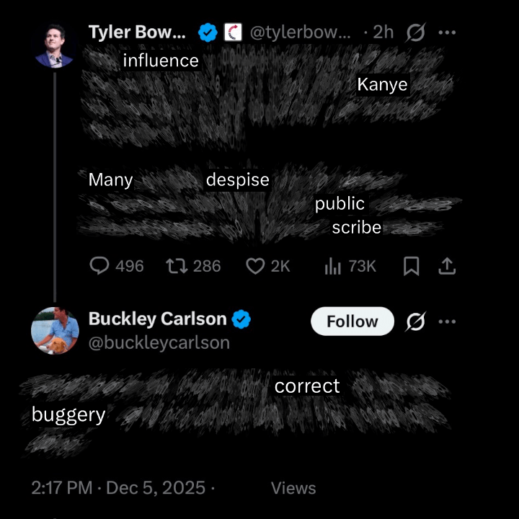
Task: Click Tyler Bowyer's blue verified badge
Action: pyautogui.click(x=208, y=32)
